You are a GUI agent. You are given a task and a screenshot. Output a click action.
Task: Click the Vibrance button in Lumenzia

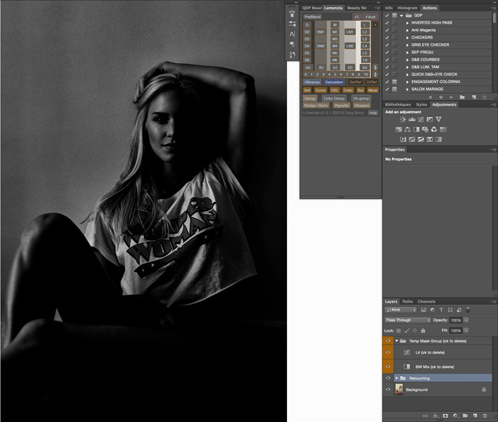coord(312,82)
